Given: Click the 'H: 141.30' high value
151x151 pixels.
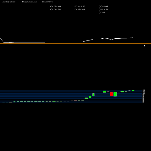Looking at the screenshot, I should pos(80,7).
